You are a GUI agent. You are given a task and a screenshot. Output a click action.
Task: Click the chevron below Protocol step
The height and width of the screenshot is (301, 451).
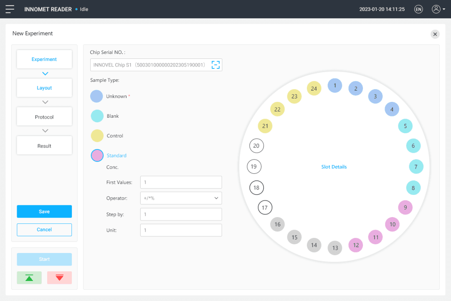click(45, 131)
